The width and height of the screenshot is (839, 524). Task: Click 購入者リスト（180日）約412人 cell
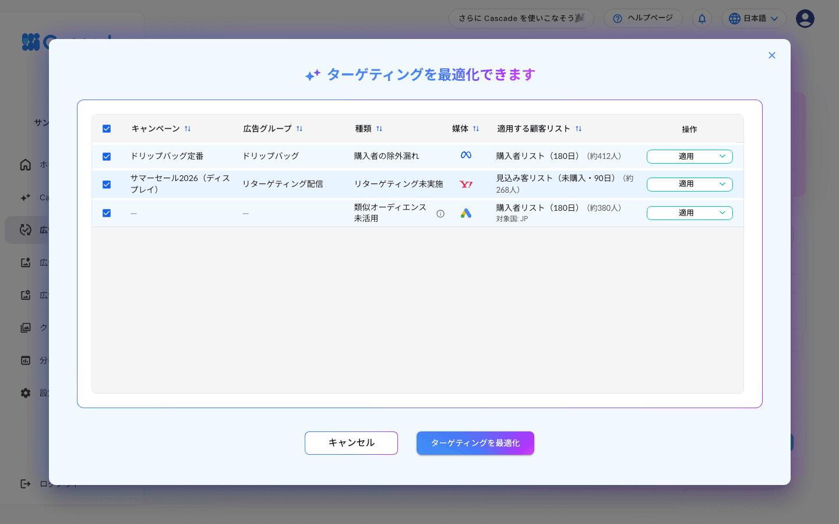pos(559,156)
